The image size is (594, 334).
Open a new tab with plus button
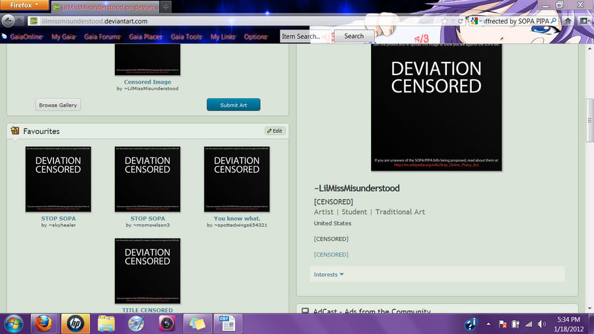click(166, 7)
